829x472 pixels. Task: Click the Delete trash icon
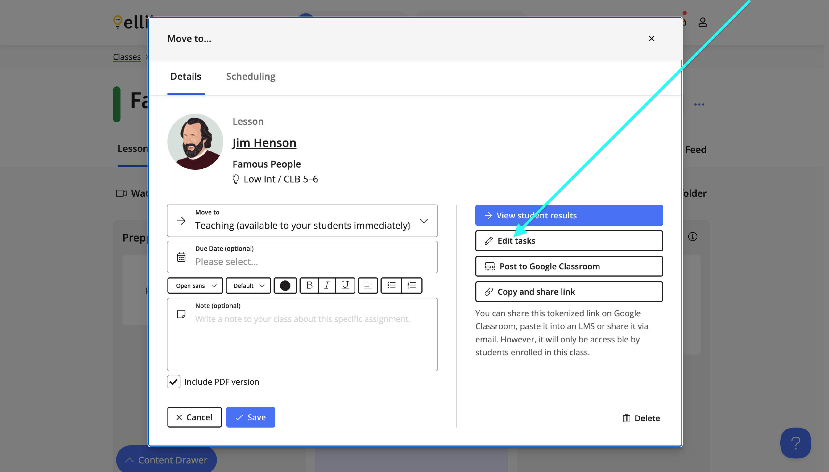626,418
